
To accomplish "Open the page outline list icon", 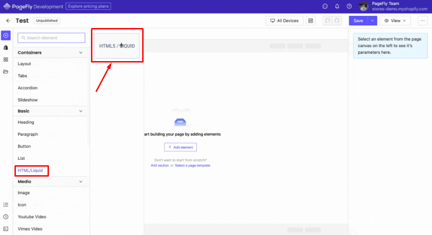I will tap(6, 205).
